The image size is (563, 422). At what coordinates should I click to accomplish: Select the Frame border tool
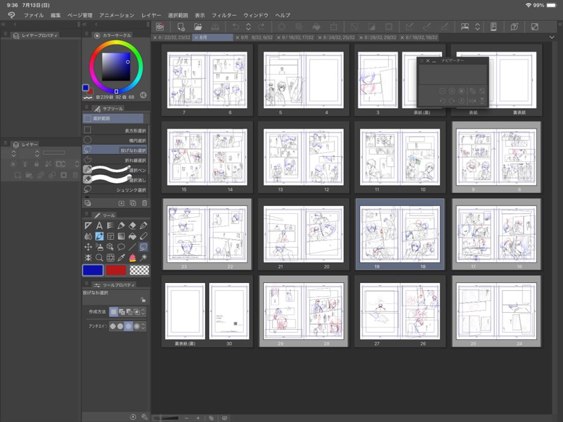coord(110,236)
